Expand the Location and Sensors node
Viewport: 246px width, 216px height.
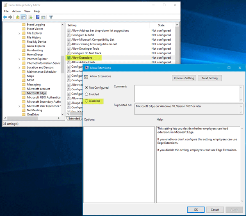[x=19, y=67]
